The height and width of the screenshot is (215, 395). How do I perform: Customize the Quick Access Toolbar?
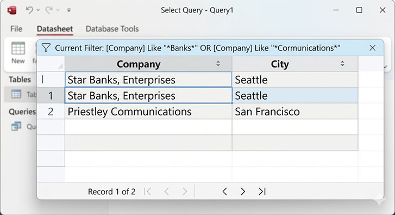point(69,10)
